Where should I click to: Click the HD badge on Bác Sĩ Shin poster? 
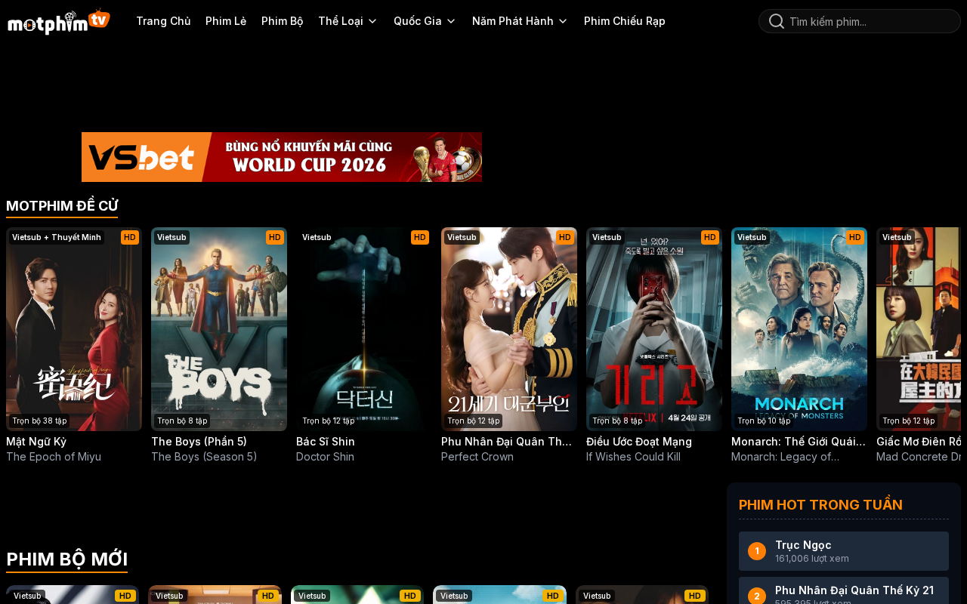tap(420, 237)
